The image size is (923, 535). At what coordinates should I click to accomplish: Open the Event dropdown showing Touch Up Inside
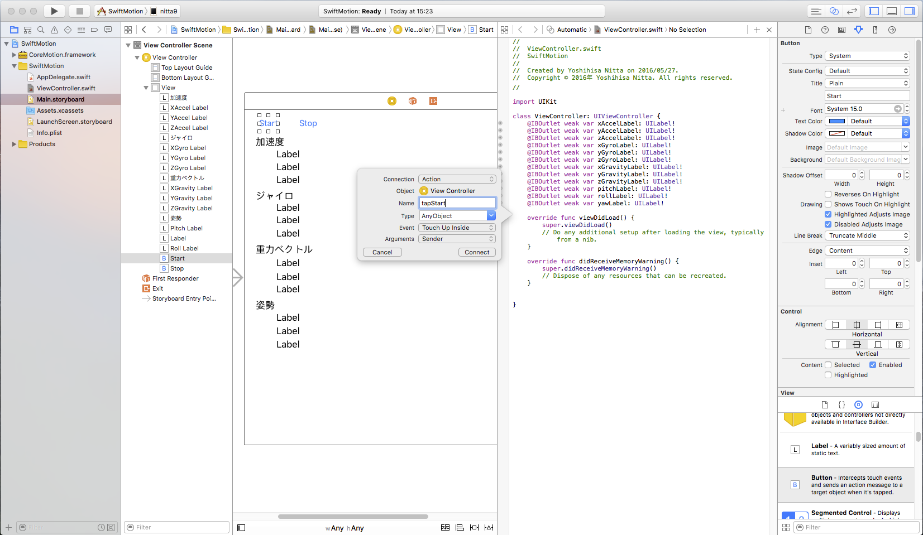[x=457, y=228]
